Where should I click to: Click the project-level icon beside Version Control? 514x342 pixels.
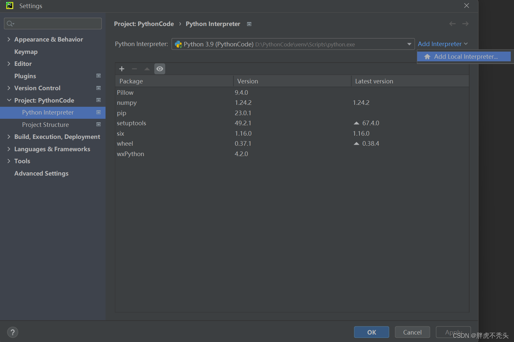(98, 88)
